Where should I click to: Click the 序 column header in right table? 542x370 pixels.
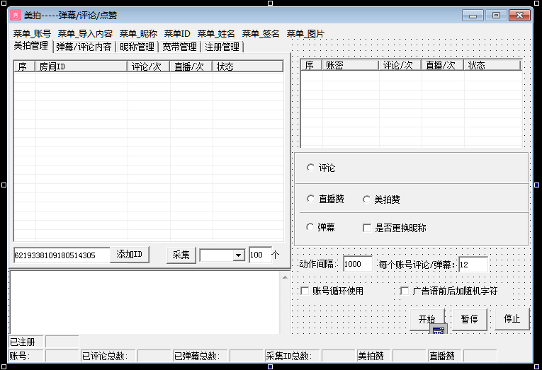312,65
